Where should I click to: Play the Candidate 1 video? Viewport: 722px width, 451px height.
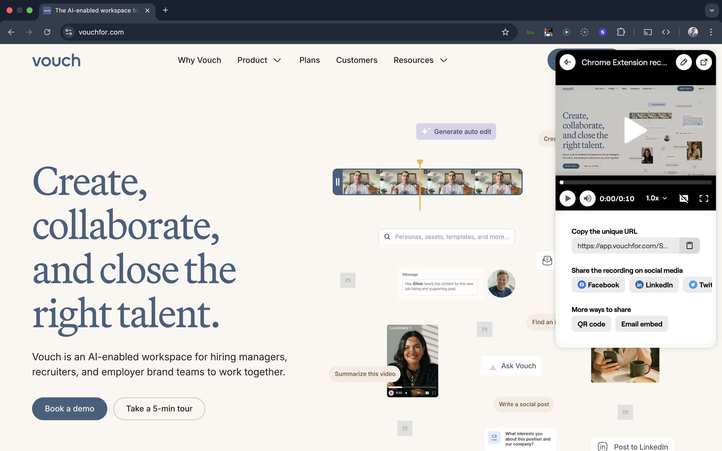pos(391,393)
